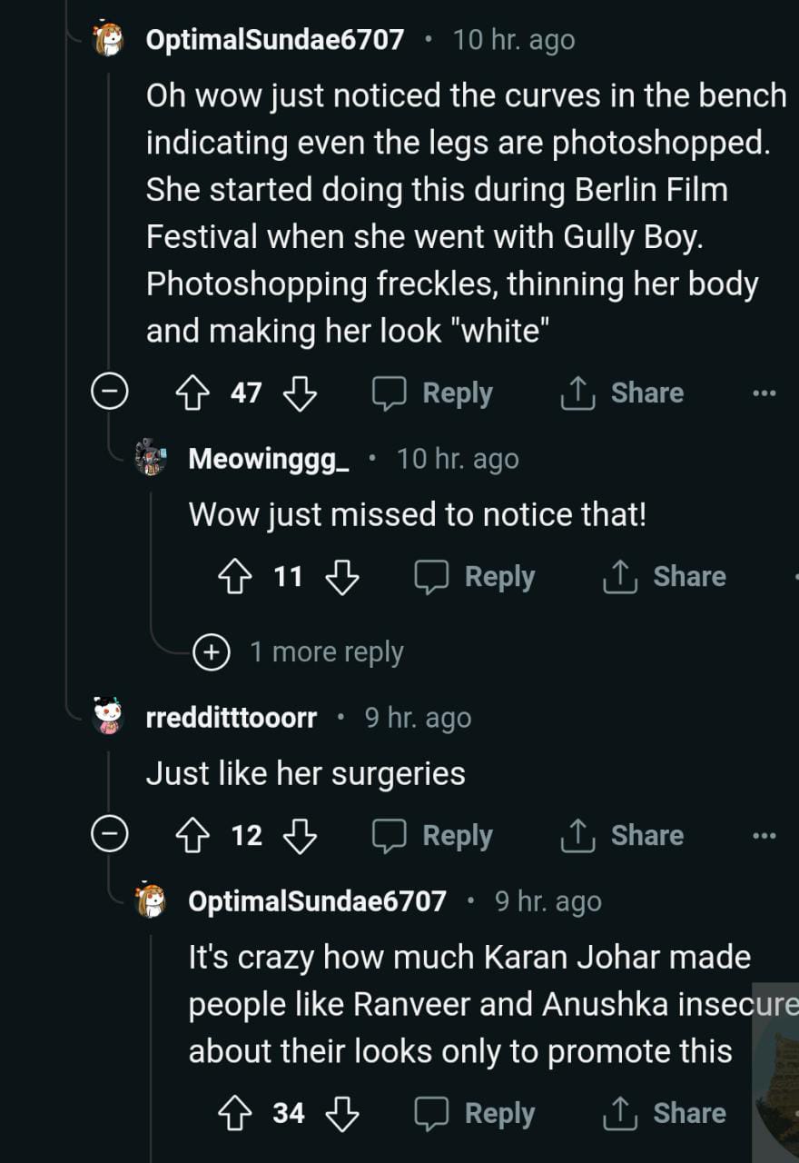Open the rredditttooorr user profile link

pos(232,718)
